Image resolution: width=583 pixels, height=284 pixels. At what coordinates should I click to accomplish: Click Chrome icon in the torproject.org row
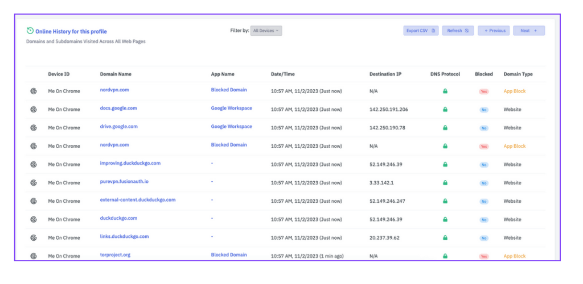coord(34,256)
